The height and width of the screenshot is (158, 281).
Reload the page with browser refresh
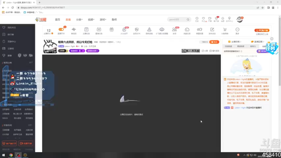13,7
